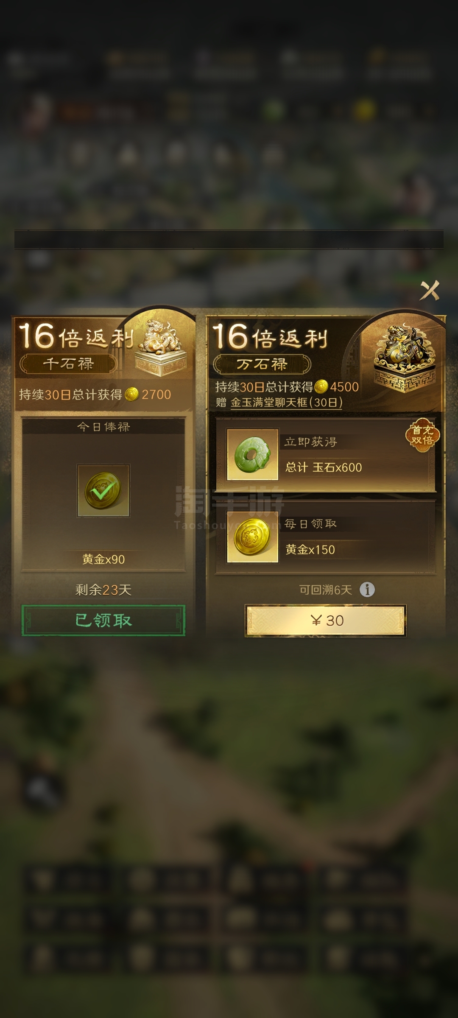Screen dimensions: 458x1018
Task: Tap the checked gold coin in 今日俸禄
Action: [x=103, y=490]
